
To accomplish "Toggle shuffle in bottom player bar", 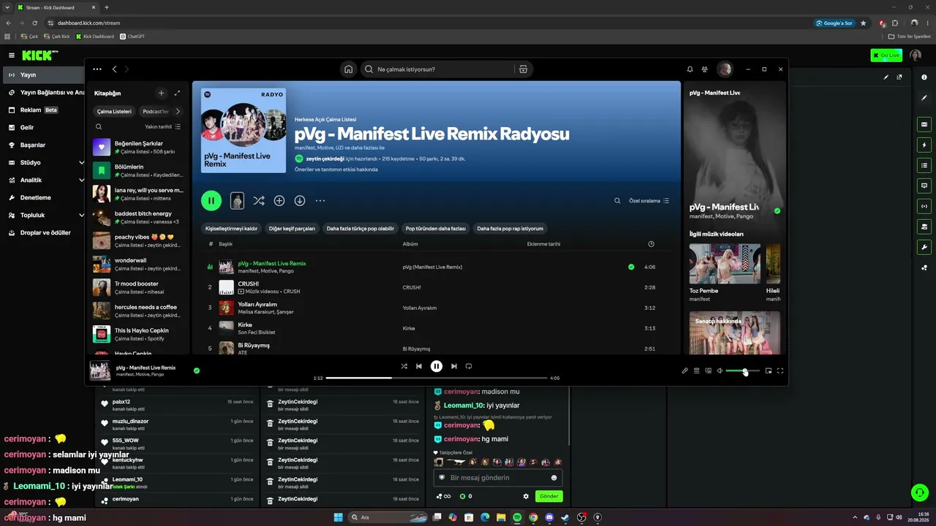I will click(404, 366).
